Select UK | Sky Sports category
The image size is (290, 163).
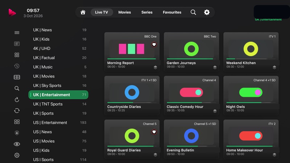58,85
